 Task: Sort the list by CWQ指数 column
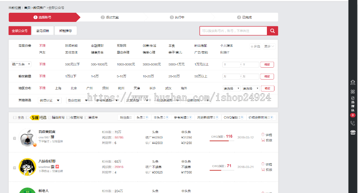pyautogui.click(x=233, y=117)
